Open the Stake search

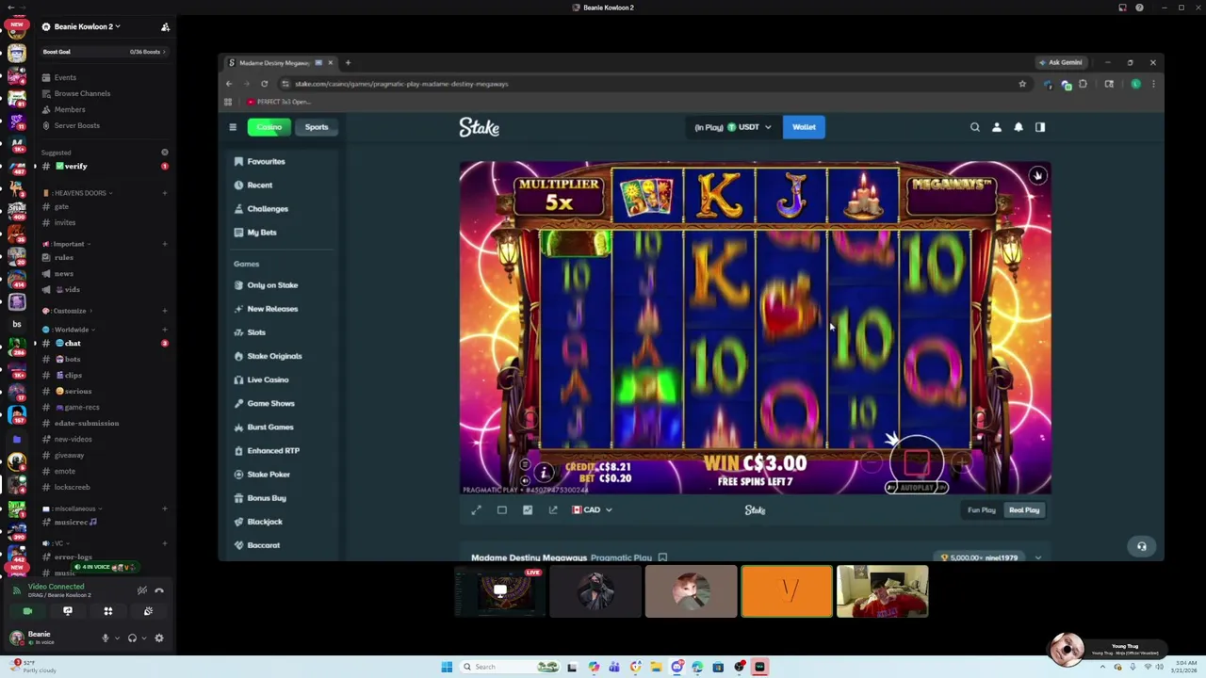(975, 127)
